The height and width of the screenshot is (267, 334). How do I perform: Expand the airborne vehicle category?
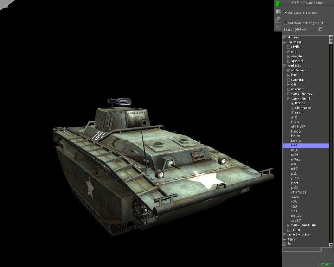pos(289,70)
